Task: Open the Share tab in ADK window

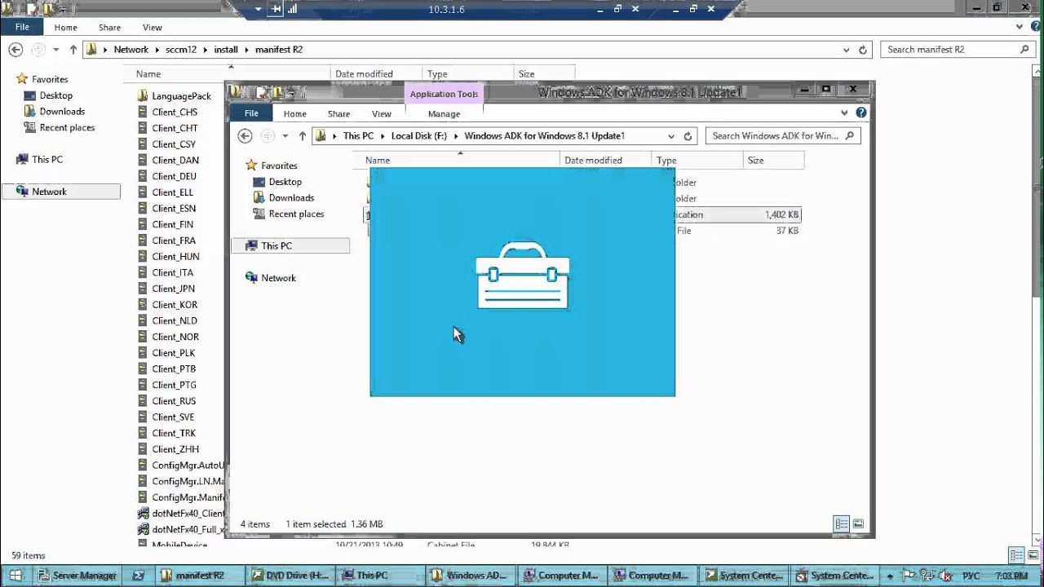Action: (x=338, y=114)
